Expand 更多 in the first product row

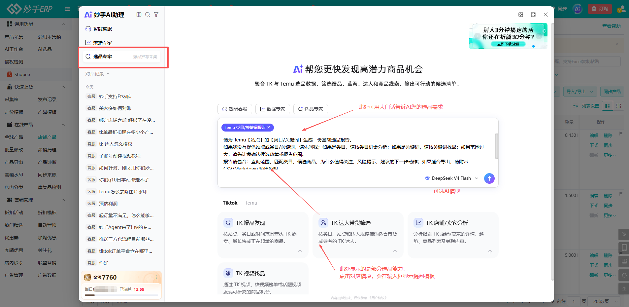point(610,155)
